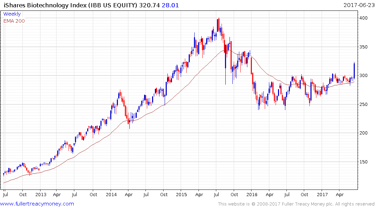The image size is (375, 209).
Task: Click the 150 price axis label
Action: [x=363, y=162]
